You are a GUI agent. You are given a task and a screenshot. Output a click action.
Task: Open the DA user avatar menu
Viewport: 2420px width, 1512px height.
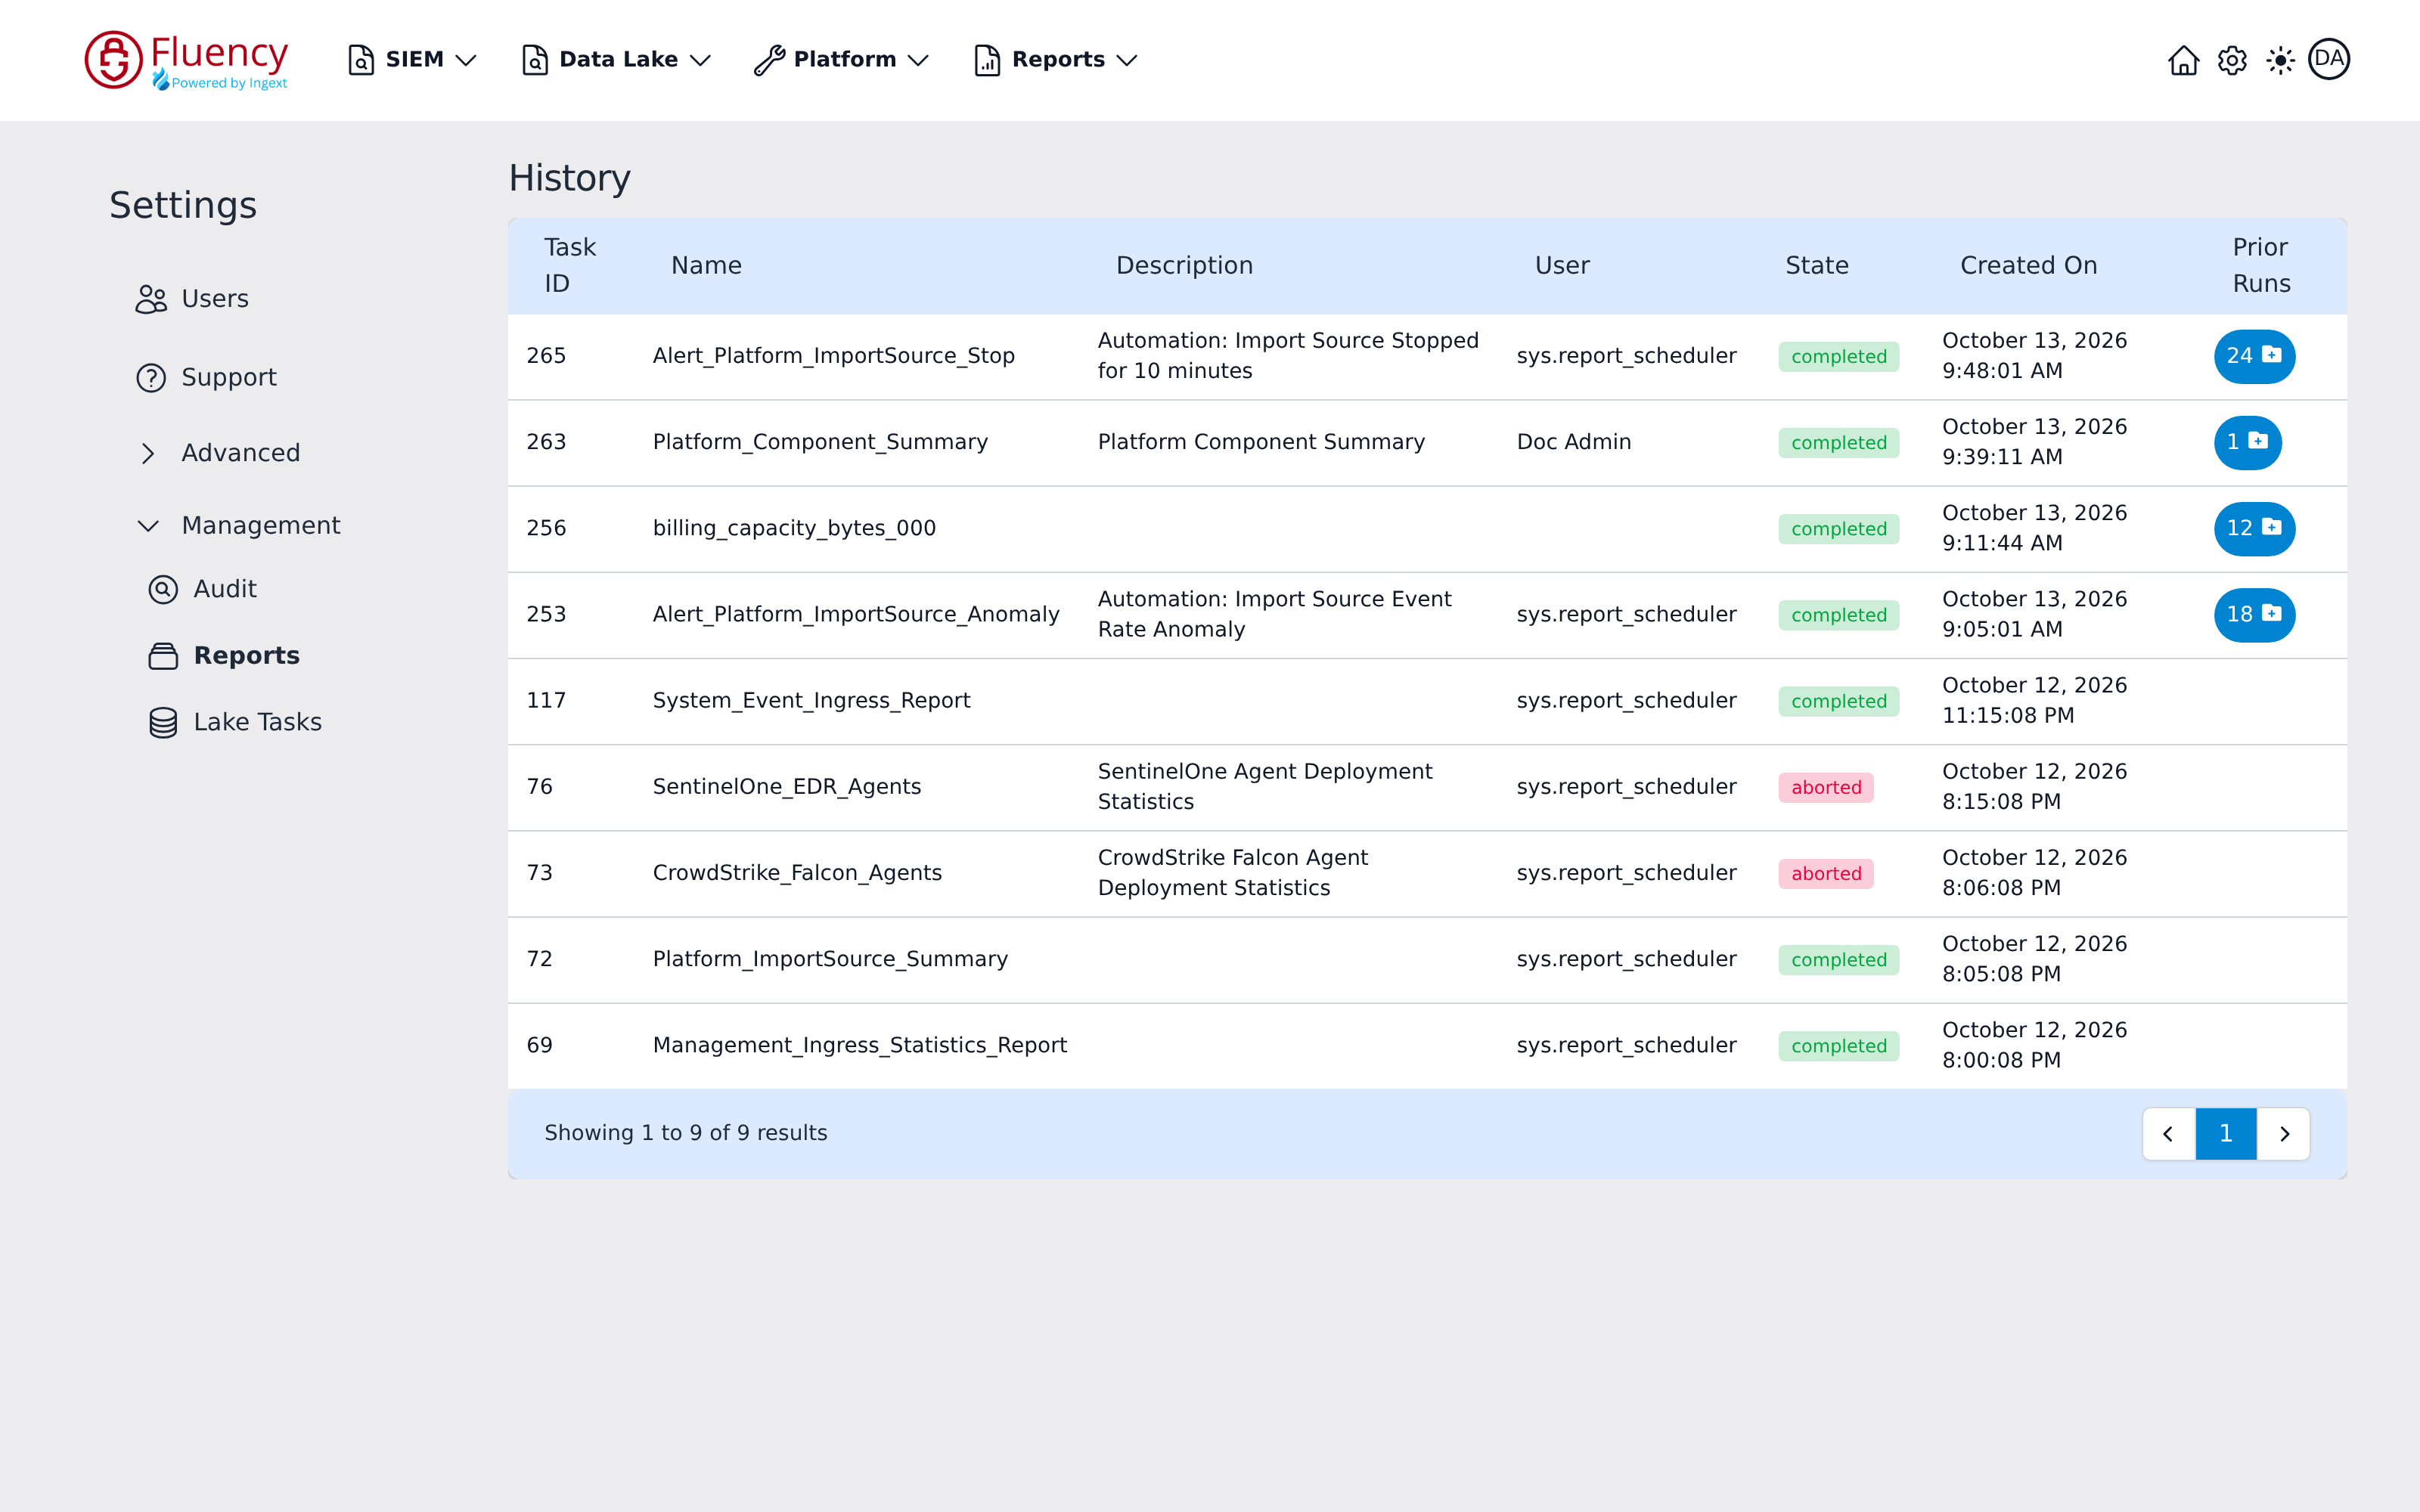(x=2329, y=59)
